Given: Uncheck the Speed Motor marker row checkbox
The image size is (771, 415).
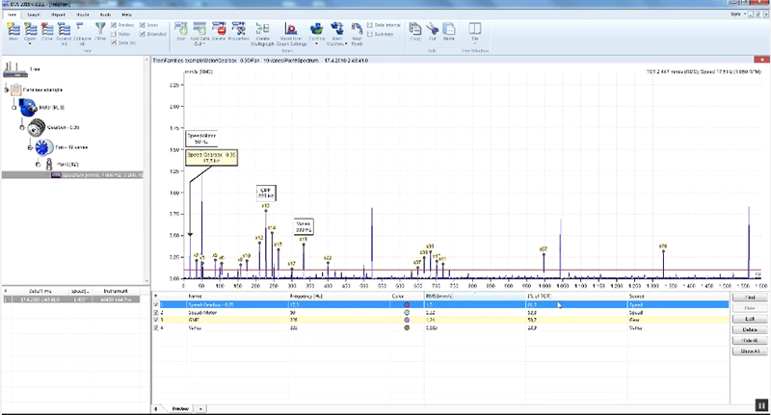Looking at the screenshot, I should click(157, 313).
